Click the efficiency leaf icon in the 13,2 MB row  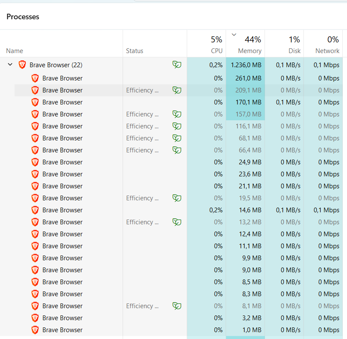[x=177, y=222]
